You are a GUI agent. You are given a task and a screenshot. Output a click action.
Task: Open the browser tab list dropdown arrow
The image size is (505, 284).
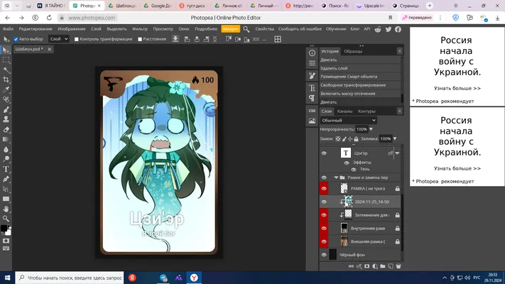point(17,6)
